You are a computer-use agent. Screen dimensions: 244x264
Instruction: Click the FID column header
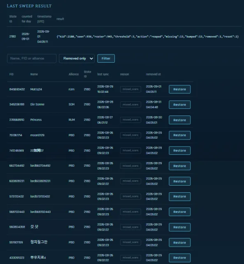(x=11, y=74)
